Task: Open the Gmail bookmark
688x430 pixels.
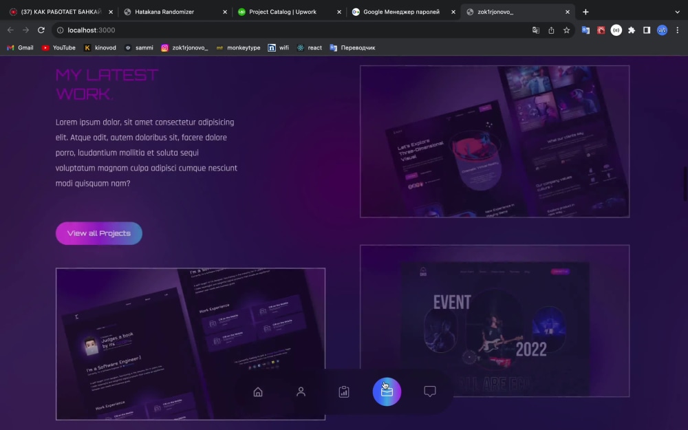Action: (x=20, y=48)
